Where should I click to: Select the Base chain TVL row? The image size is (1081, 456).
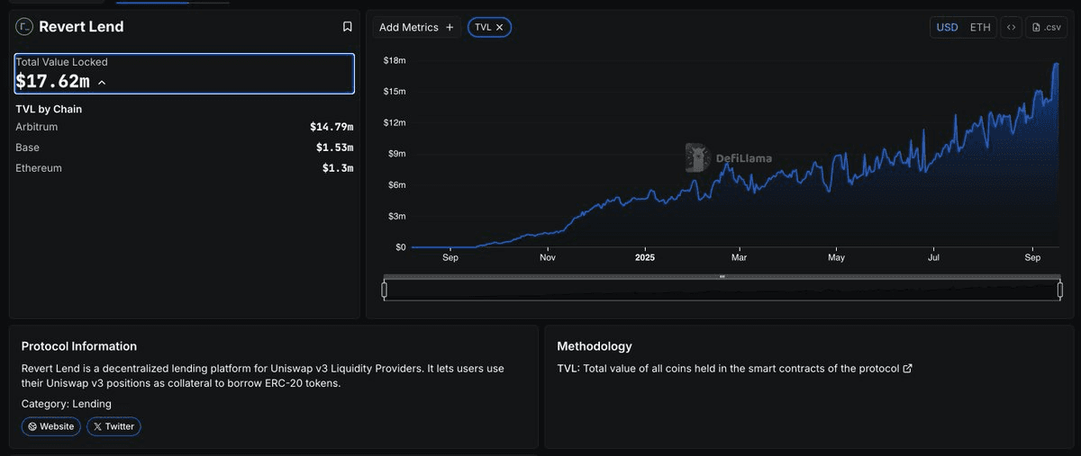[184, 148]
